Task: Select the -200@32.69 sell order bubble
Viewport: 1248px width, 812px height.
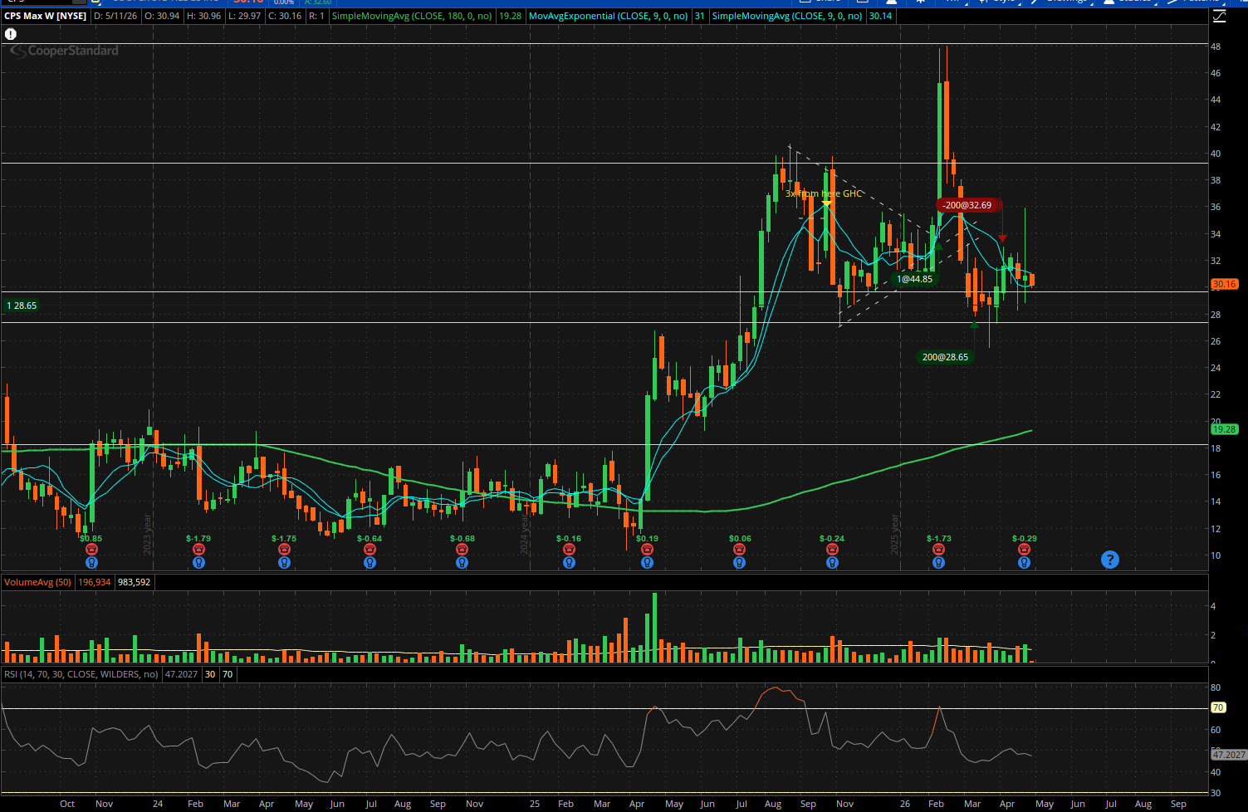Action: click(967, 205)
